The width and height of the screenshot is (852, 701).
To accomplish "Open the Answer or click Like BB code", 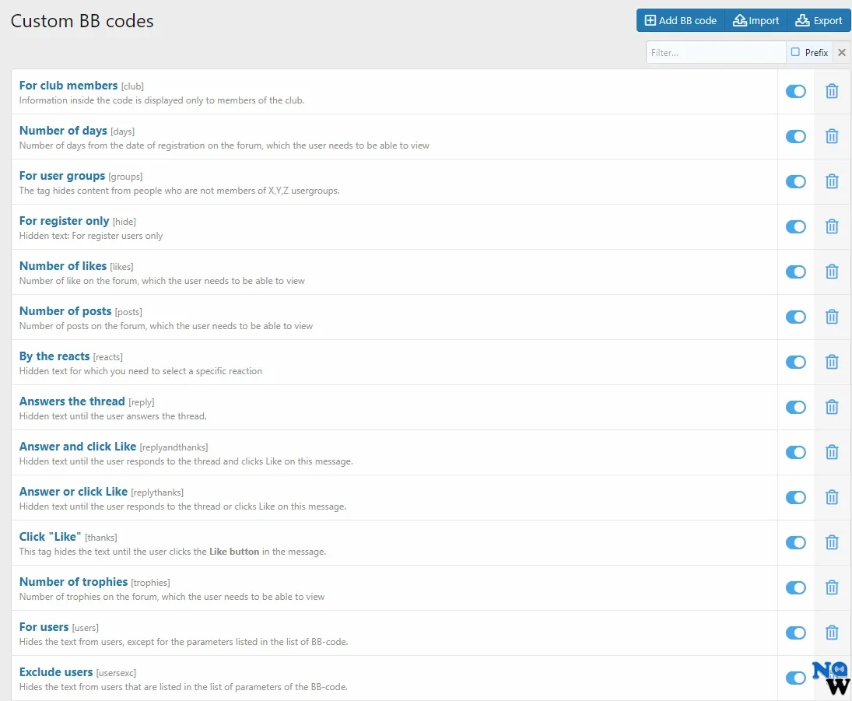I will 73,491.
